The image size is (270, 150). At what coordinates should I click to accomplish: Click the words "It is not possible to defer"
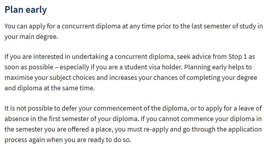coord(40,108)
